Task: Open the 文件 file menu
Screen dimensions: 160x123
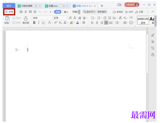Action: pos(9,12)
